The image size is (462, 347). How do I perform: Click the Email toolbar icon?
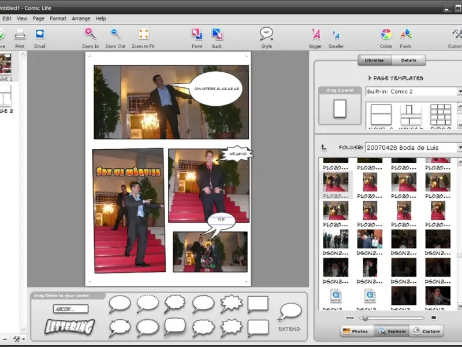coord(39,34)
